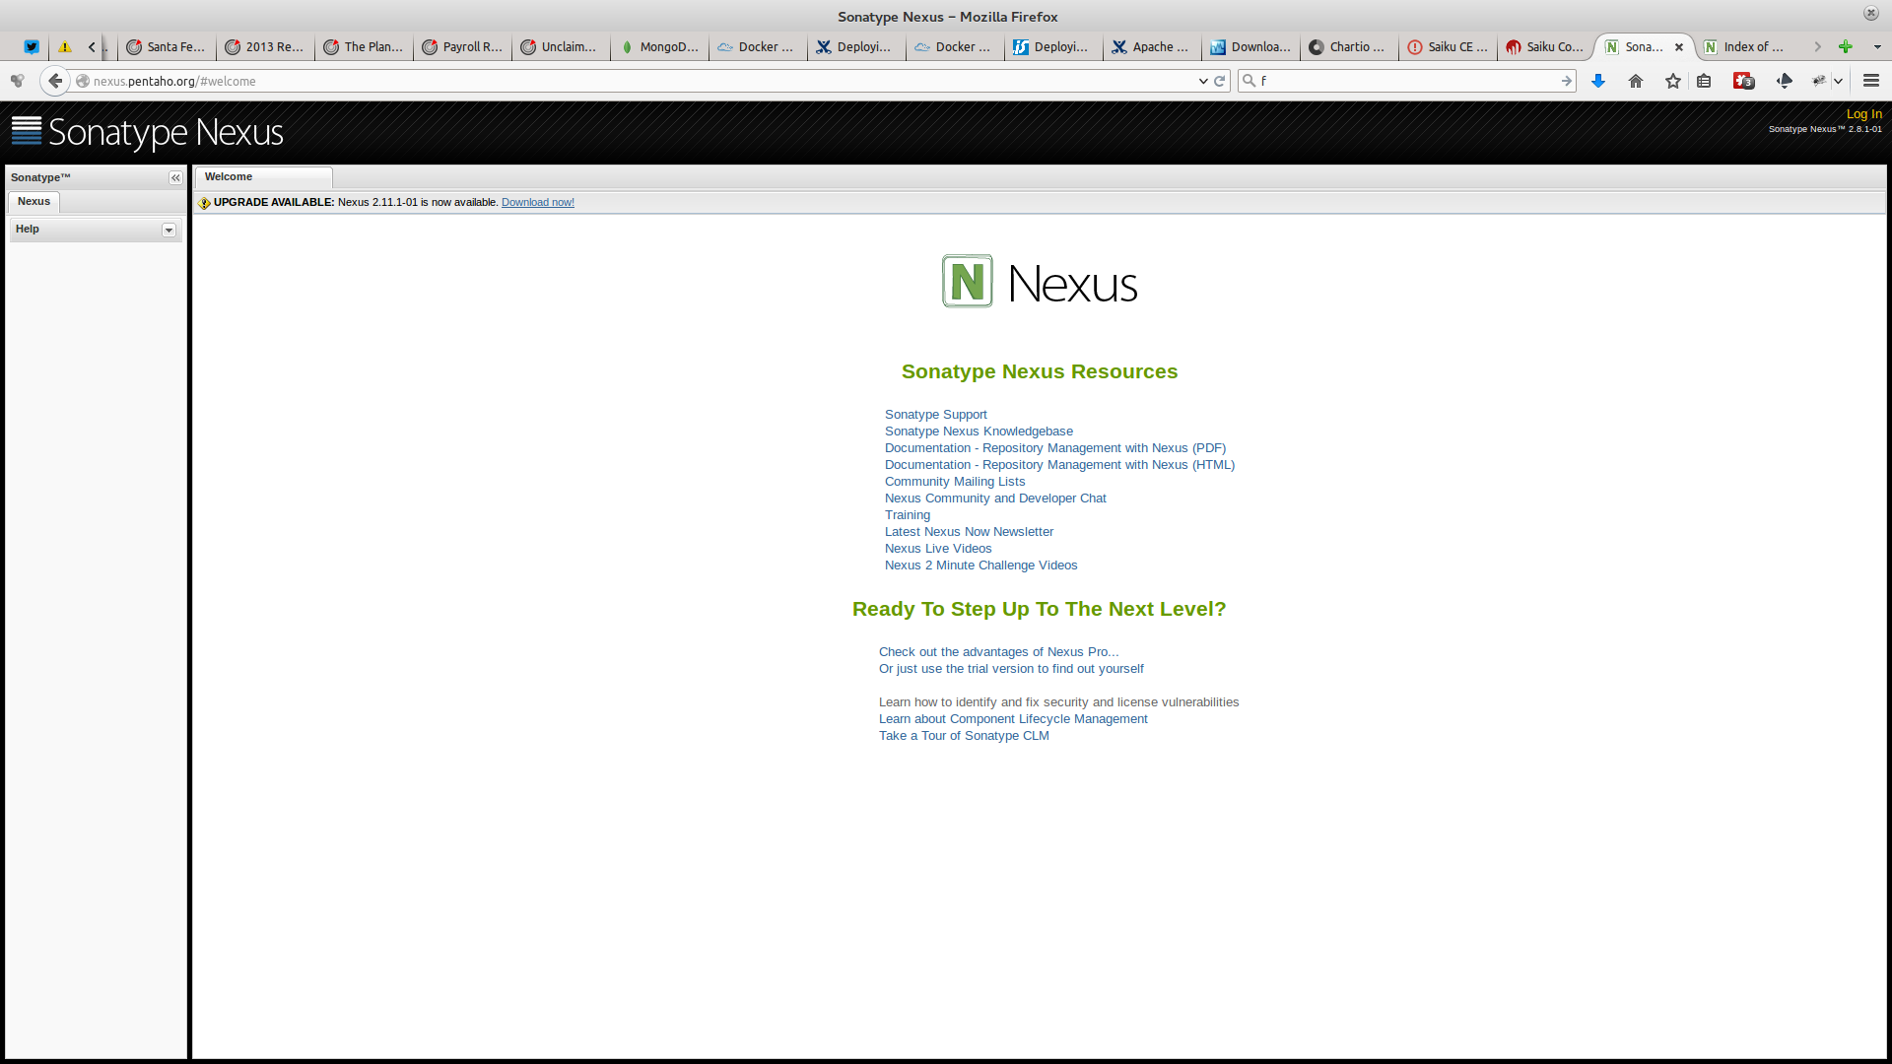The height and width of the screenshot is (1064, 1892).
Task: Switch to the Apache tab
Action: click(x=1153, y=46)
